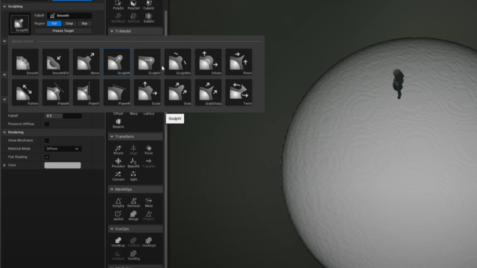Switch Region mode to Cmp
477x268 pixels.
69,23
